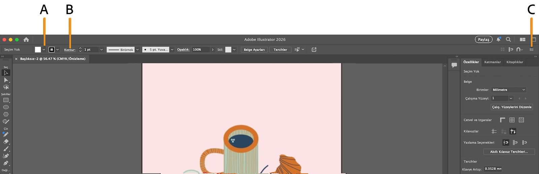
Task: Click the Opaklık label link
Action: (183, 49)
